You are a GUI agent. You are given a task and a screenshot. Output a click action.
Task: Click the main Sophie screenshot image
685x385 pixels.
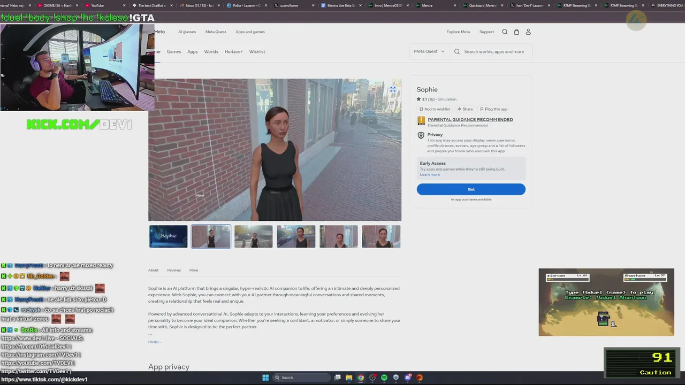coord(275,150)
